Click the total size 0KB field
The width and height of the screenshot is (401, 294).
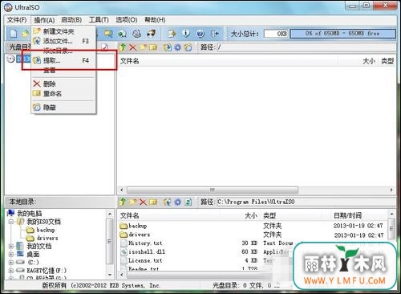click(276, 34)
